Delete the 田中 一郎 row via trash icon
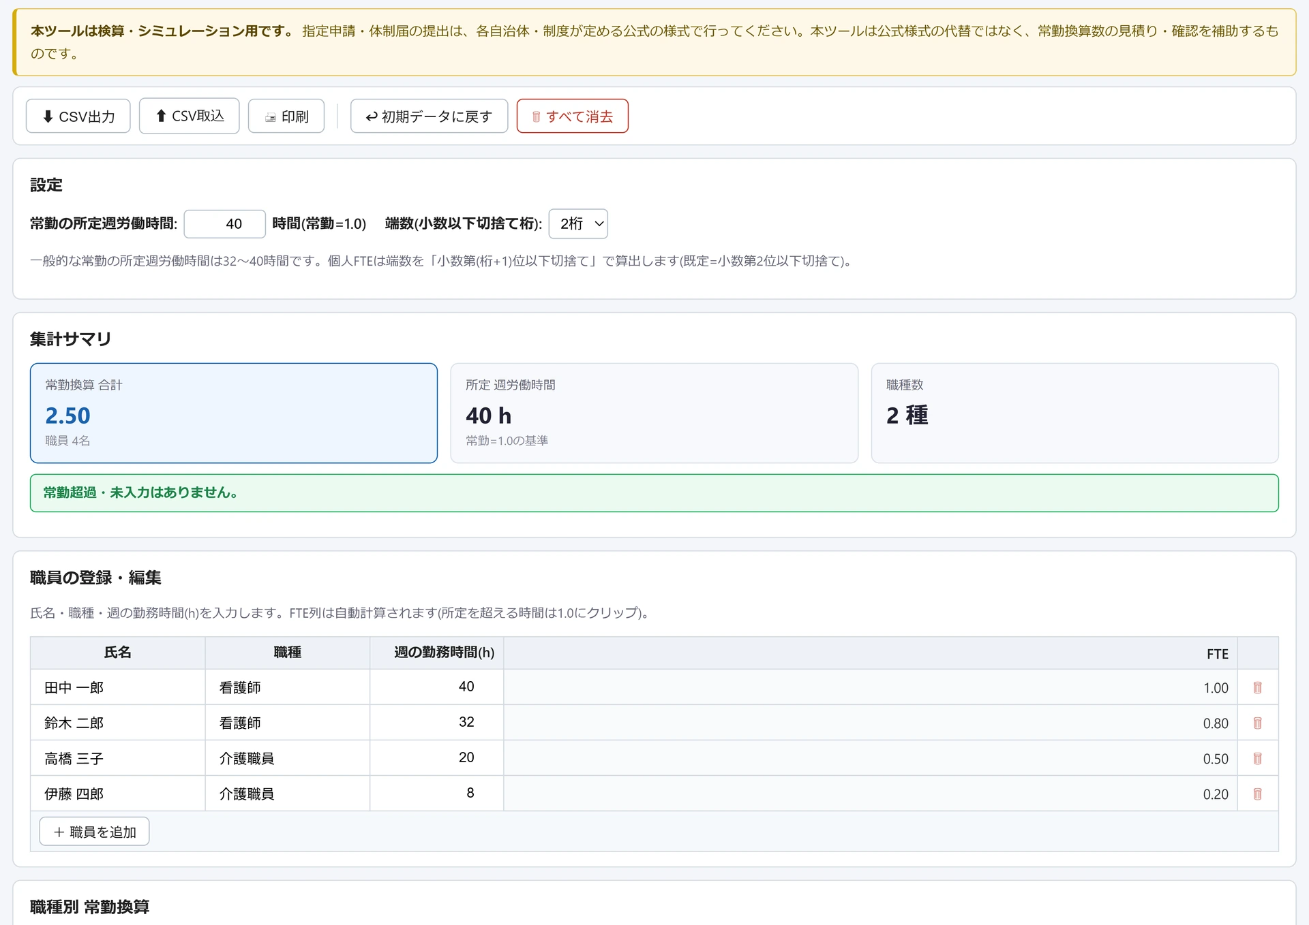 (x=1257, y=687)
